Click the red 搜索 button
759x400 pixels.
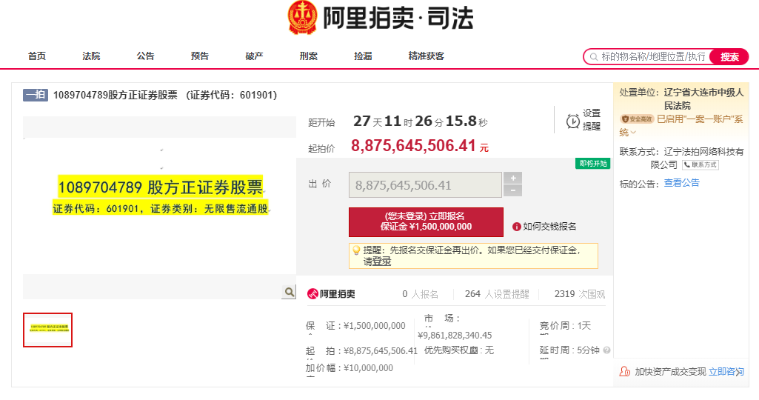point(729,57)
